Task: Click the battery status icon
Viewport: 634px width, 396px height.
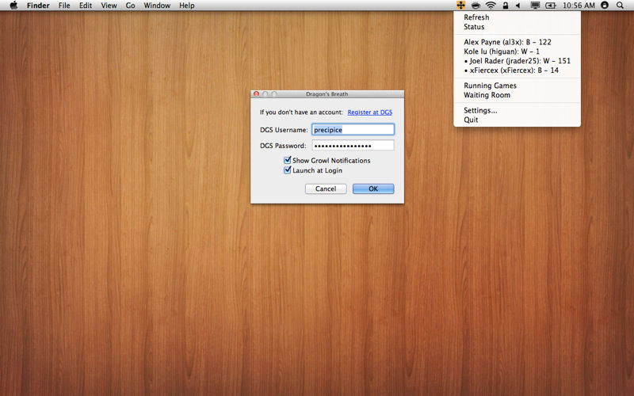Action: tap(552, 6)
